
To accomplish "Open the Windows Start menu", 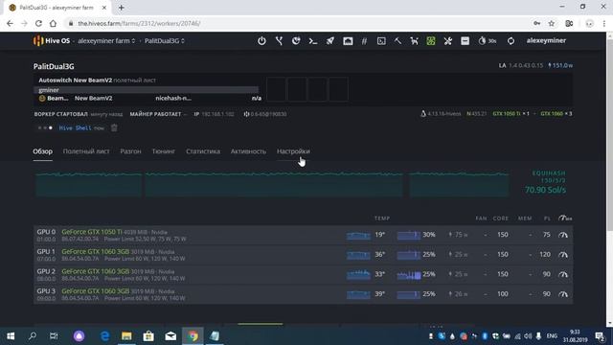I will [x=11, y=336].
